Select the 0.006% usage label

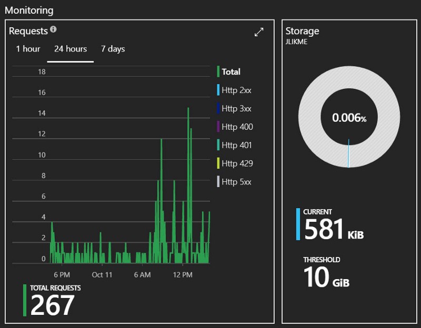click(x=349, y=118)
